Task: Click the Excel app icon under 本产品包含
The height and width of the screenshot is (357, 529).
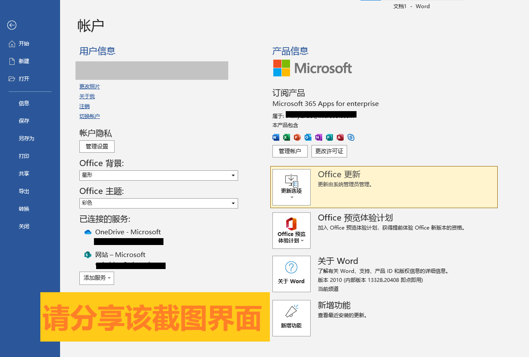Action: (287, 137)
